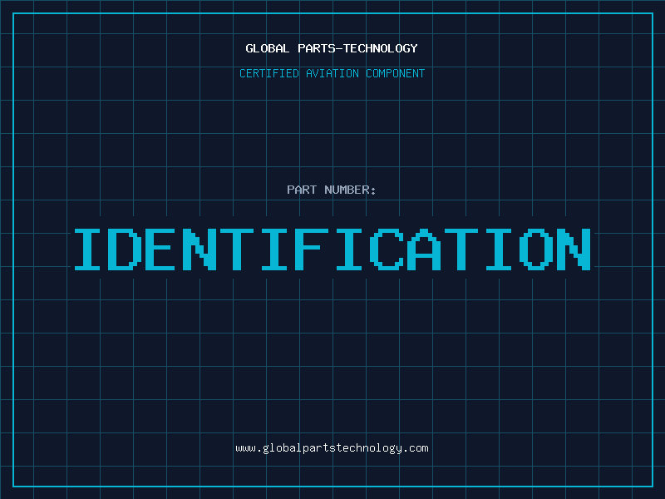
Task: Click the PART NUMBER: label
Action: [332, 190]
